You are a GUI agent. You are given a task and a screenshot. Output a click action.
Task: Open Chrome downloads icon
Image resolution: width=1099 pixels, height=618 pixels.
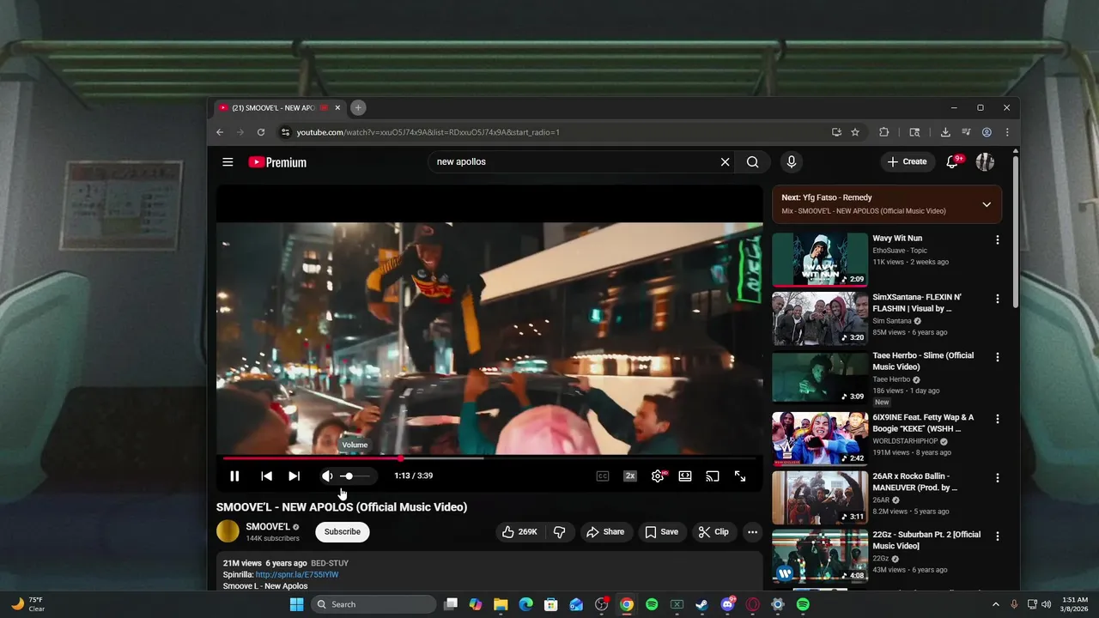pos(945,132)
